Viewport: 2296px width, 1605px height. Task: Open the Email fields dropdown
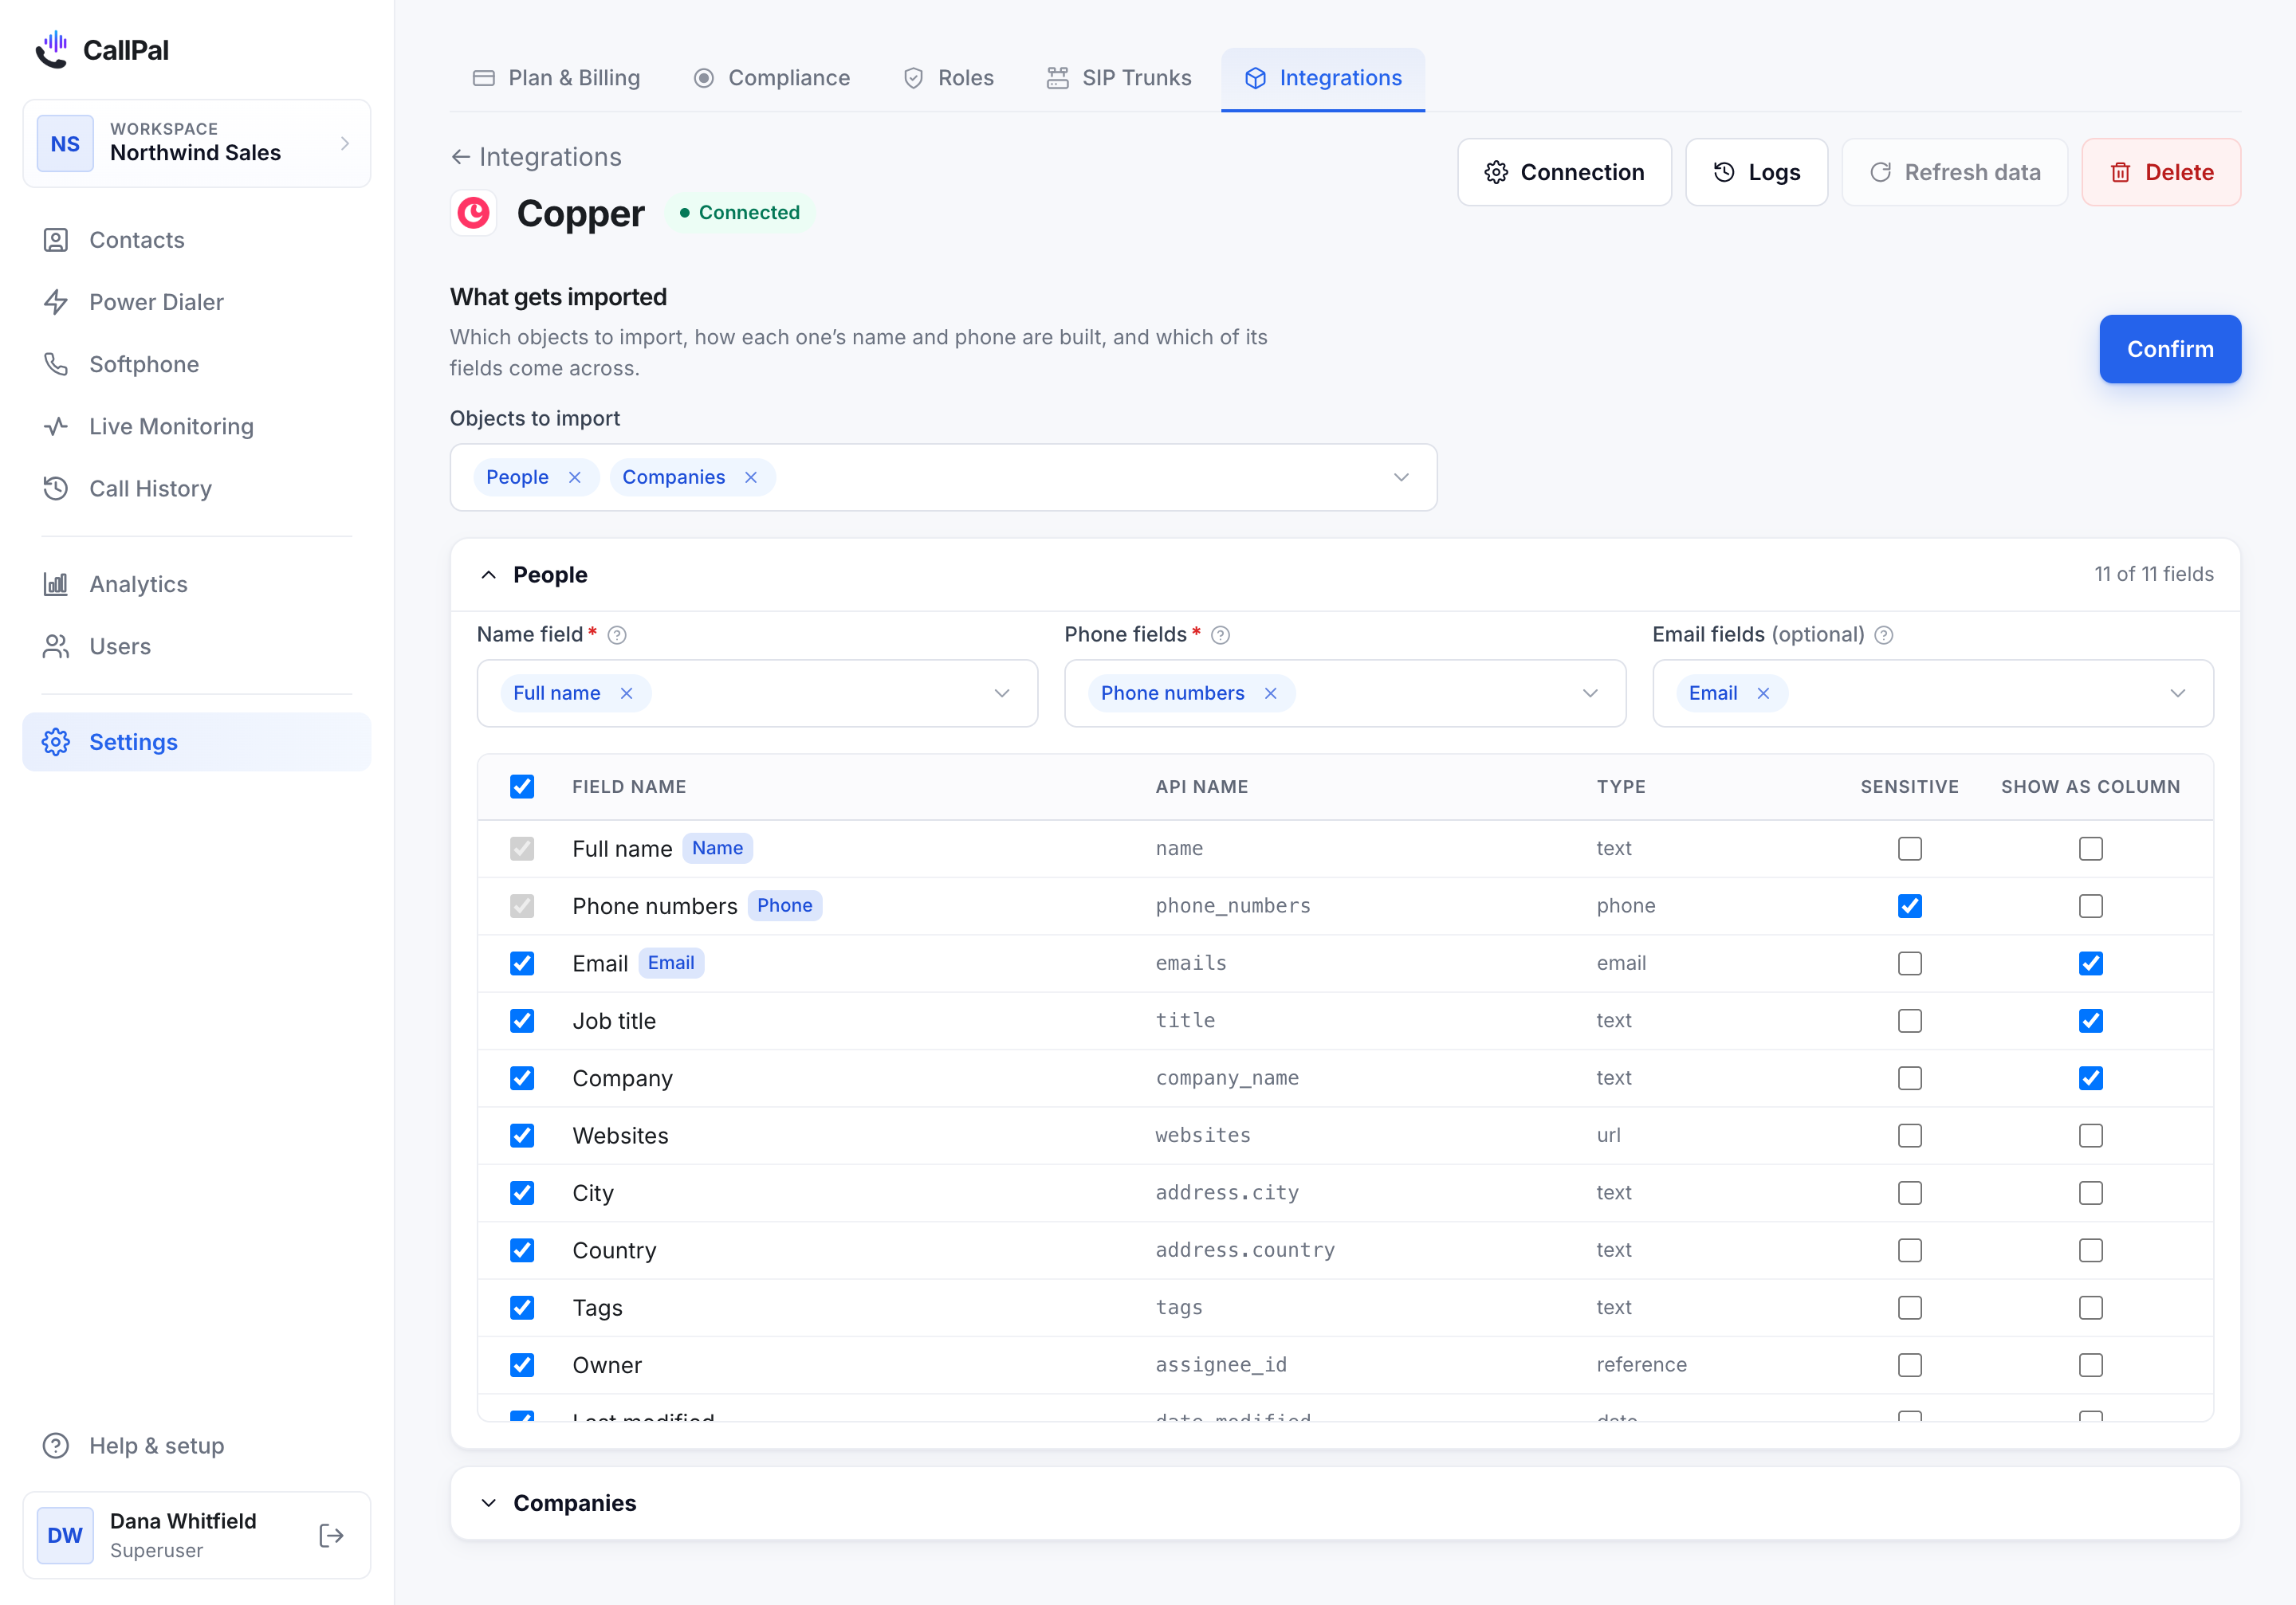pyautogui.click(x=1933, y=693)
